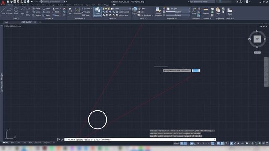Toggle snap mode in status bar
269x151 pixels.
(185, 143)
